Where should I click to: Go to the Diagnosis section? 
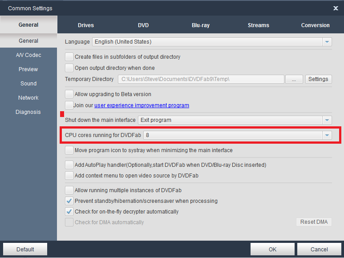[x=28, y=112]
